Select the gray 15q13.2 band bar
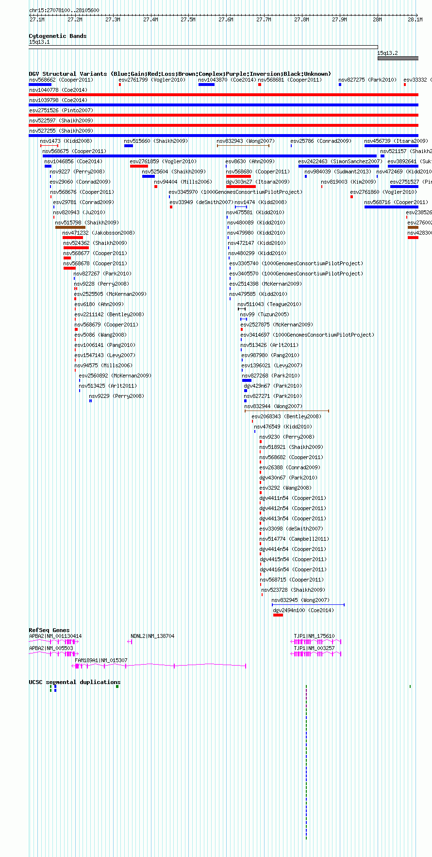The height and width of the screenshot is (857, 432). point(398,58)
